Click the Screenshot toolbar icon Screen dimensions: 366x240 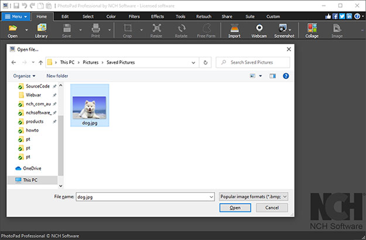click(284, 30)
